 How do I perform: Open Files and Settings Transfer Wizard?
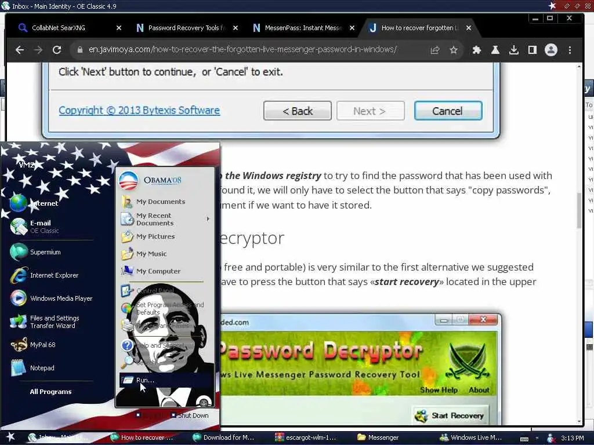click(x=45, y=322)
